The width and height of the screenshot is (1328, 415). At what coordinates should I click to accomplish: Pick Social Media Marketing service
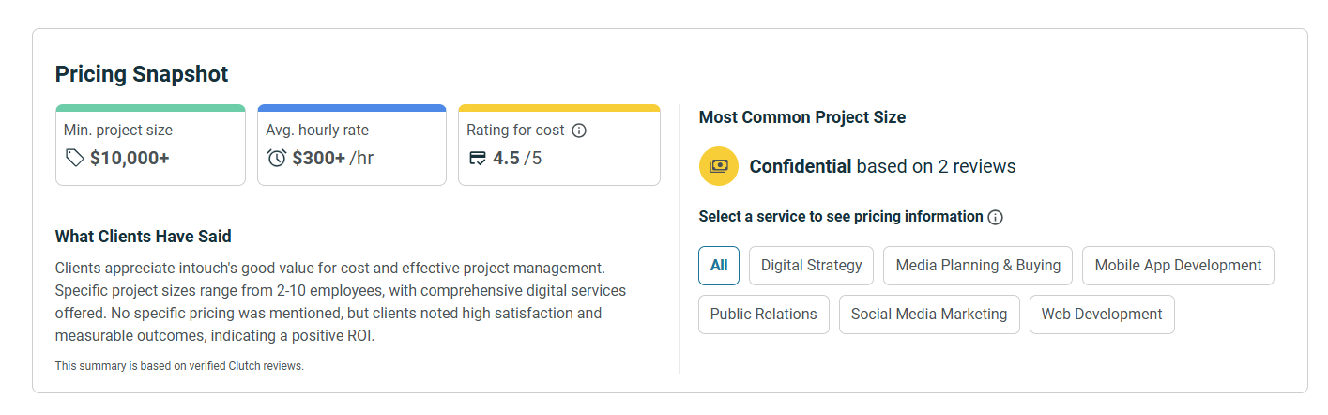coord(928,315)
